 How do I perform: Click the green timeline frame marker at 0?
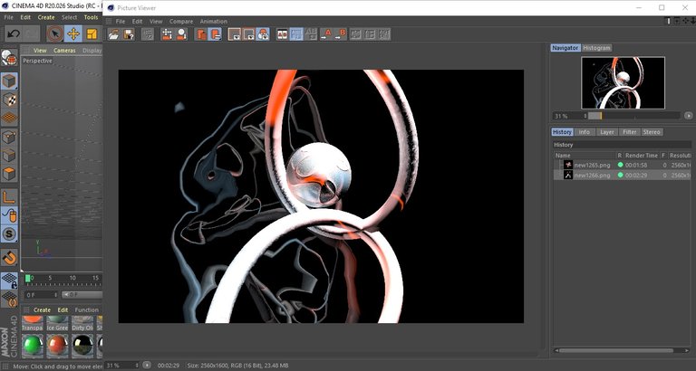(x=27, y=278)
